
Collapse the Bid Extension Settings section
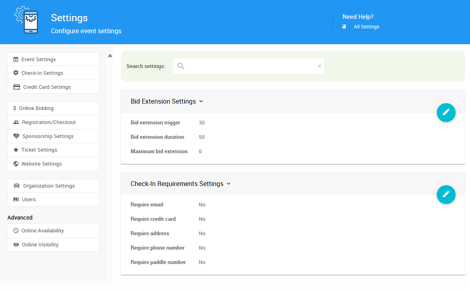click(x=201, y=101)
